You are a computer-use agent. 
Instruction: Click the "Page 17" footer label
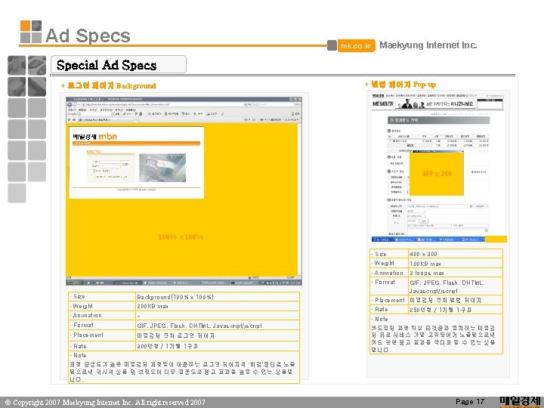(470, 402)
